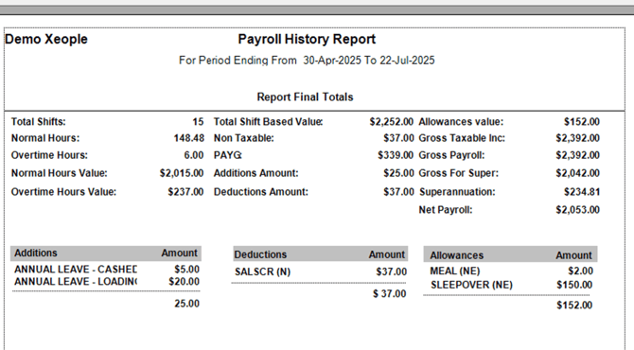Click 'Amount' header in the Deductions table
This screenshot has height=350, width=634.
386,254
